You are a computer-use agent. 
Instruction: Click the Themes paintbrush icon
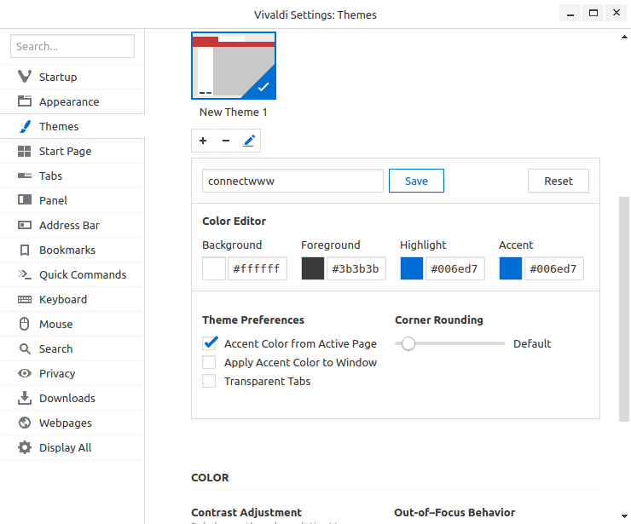point(25,126)
